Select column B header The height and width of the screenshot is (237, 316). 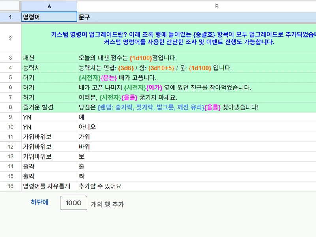point(196,6)
